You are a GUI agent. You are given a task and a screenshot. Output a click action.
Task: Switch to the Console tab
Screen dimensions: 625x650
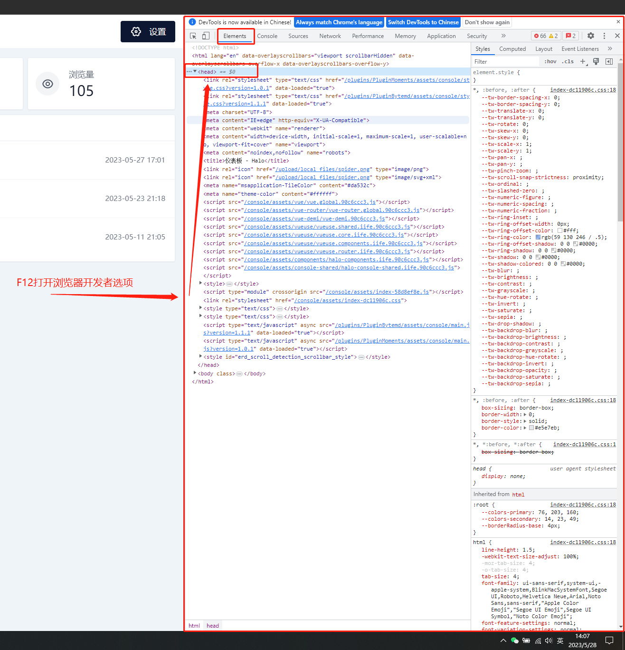pos(267,36)
